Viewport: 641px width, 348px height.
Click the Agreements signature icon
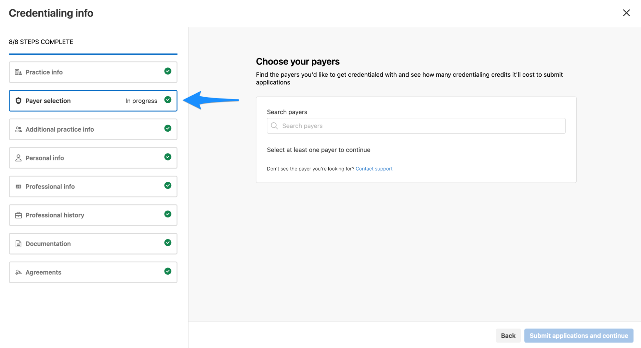pyautogui.click(x=18, y=272)
